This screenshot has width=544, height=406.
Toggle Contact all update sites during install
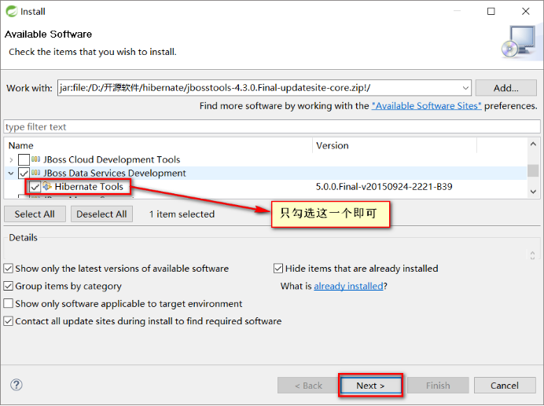[9, 321]
